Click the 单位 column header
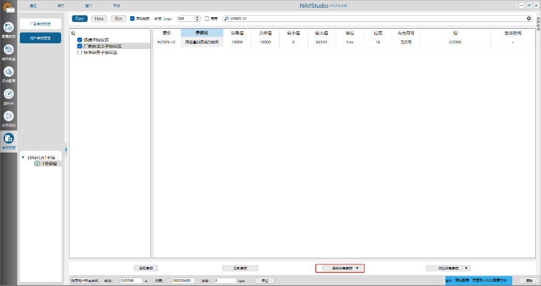 350,33
